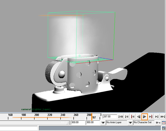
Task: Step back to previous key
Action: pyautogui.click(x=133, y=117)
